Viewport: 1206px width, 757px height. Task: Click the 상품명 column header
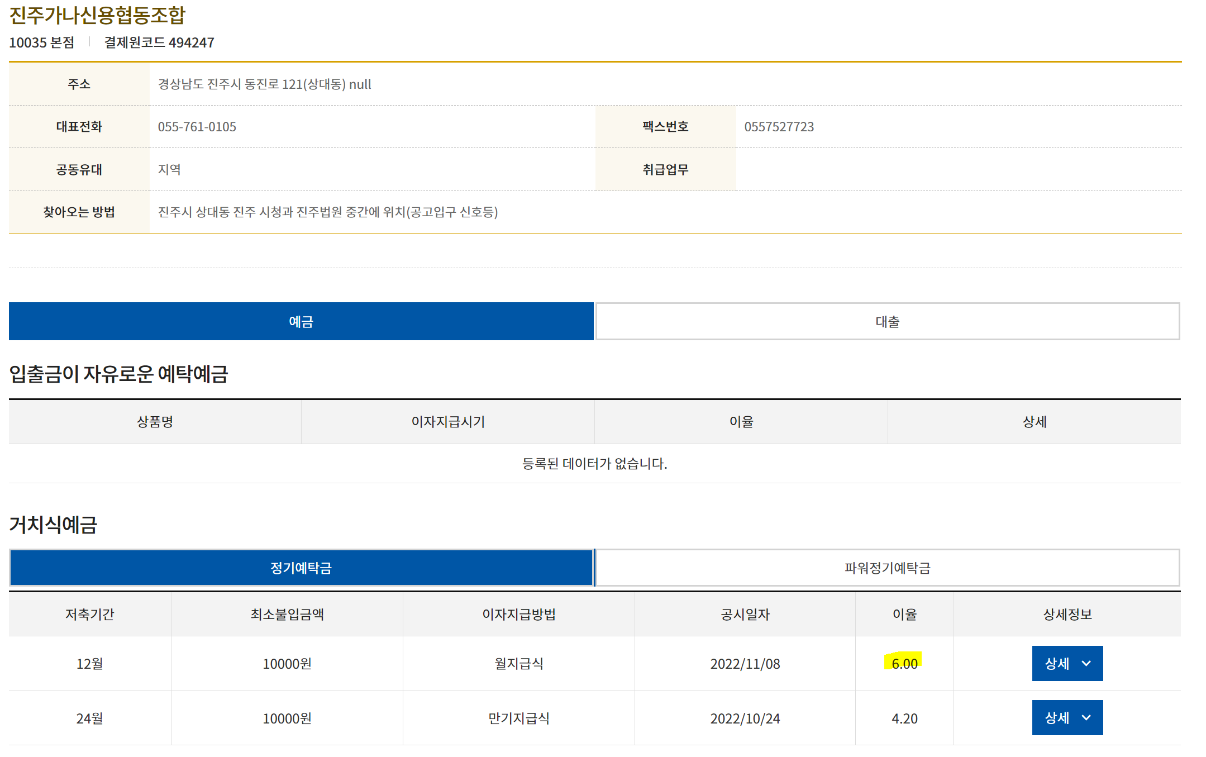coord(155,421)
